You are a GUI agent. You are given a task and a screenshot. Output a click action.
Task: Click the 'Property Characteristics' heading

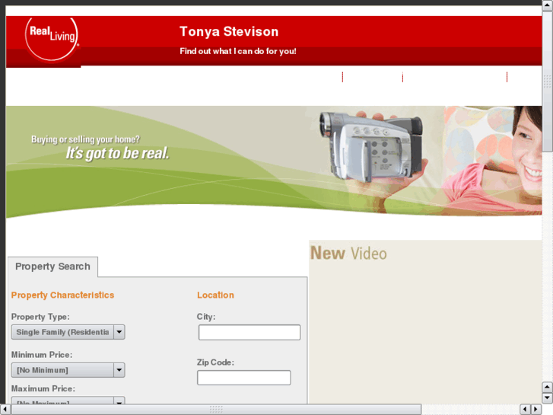(x=62, y=295)
